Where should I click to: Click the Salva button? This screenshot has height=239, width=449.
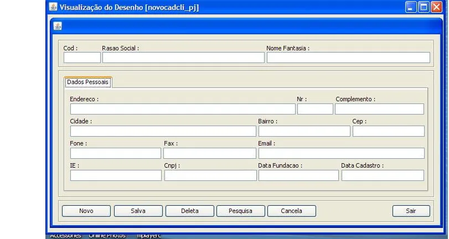pos(138,211)
